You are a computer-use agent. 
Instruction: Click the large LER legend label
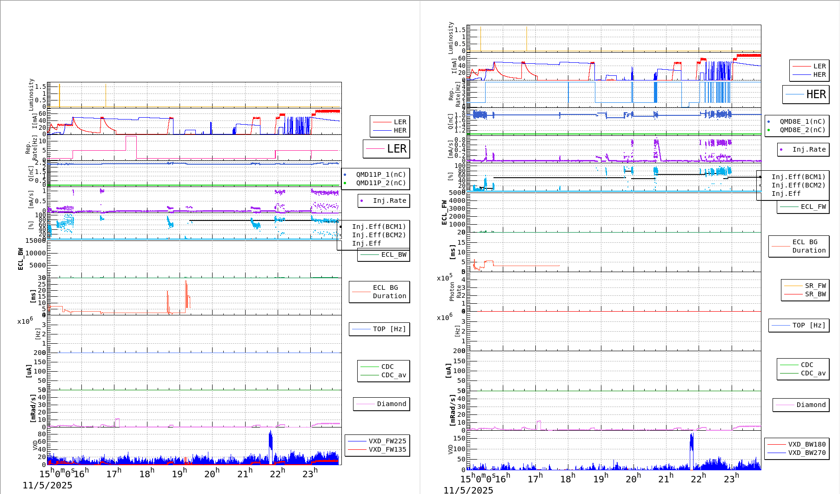[396, 149]
